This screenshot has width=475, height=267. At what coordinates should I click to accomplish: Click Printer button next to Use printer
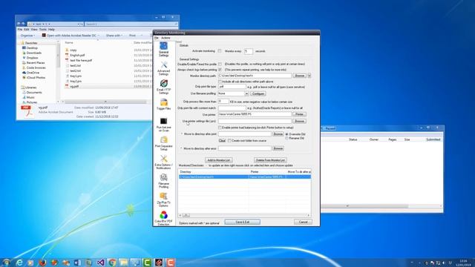[x=299, y=114]
